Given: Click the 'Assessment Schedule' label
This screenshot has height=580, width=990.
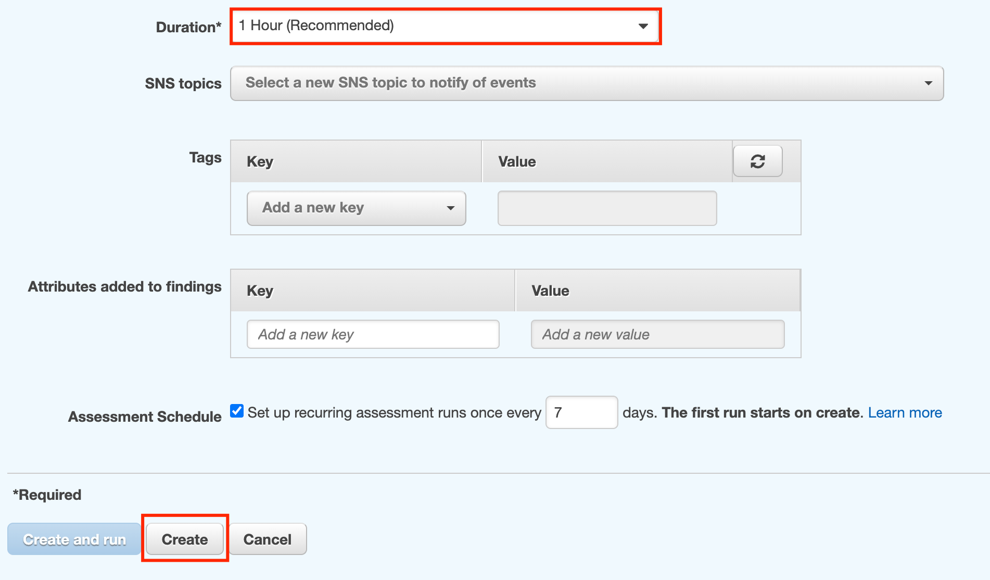Looking at the screenshot, I should tap(145, 417).
